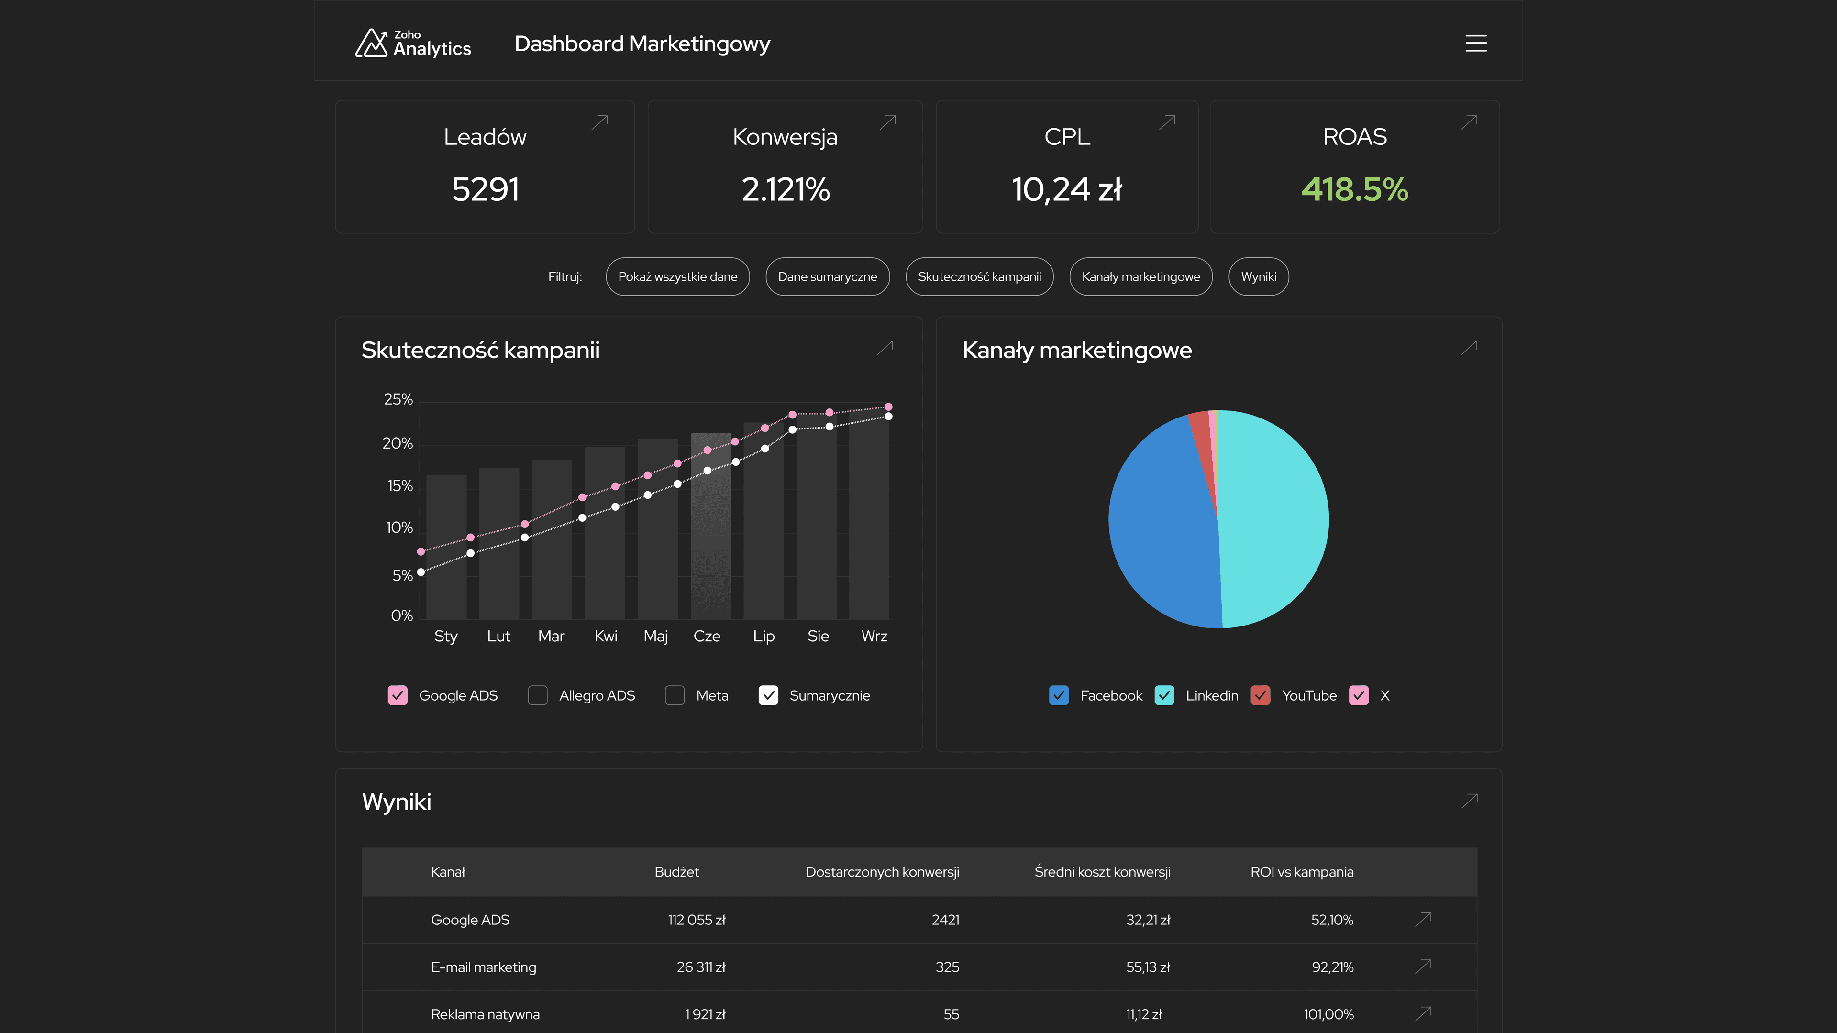Click the Zoho Analytics logo
The width and height of the screenshot is (1837, 1033).
tap(413, 44)
